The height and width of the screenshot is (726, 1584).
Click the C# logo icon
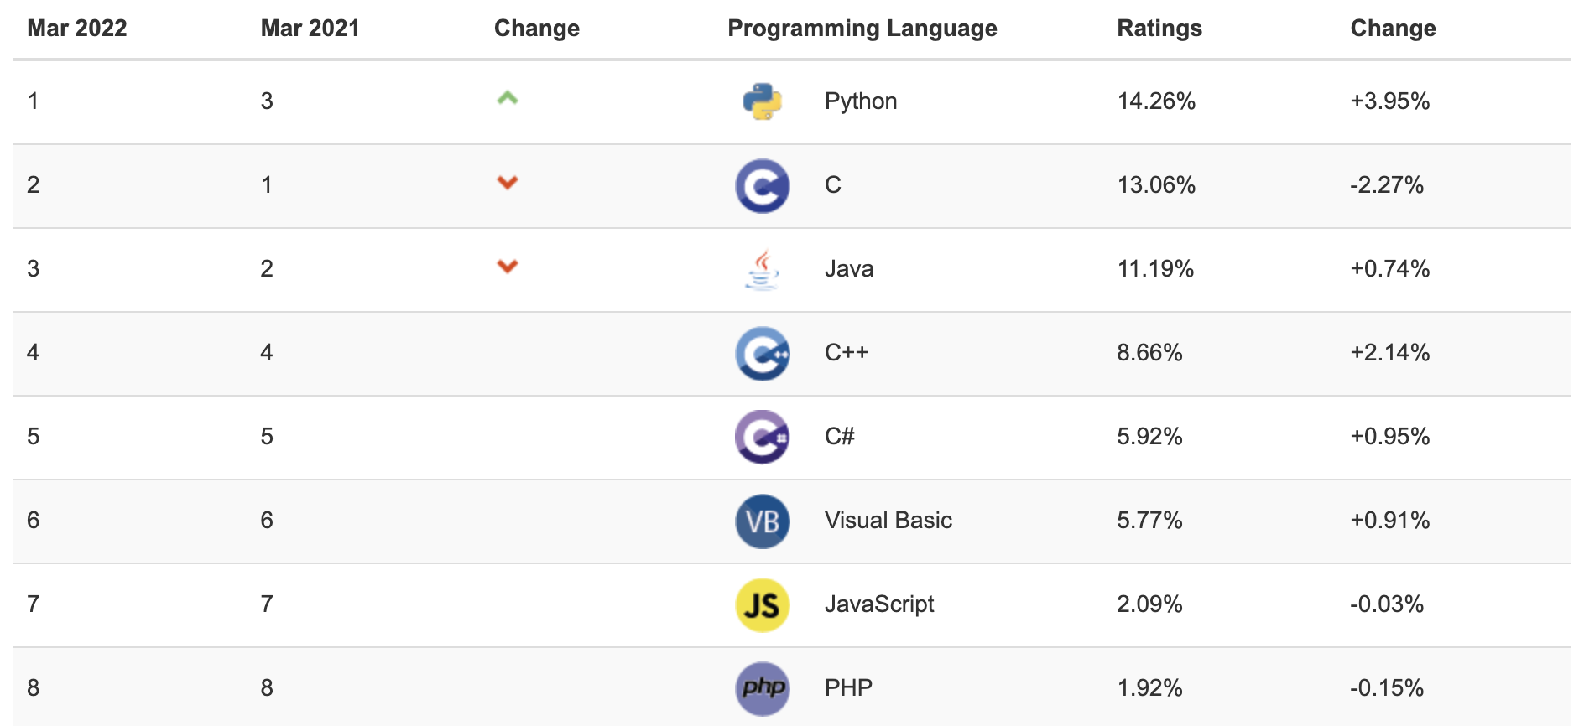(x=762, y=437)
